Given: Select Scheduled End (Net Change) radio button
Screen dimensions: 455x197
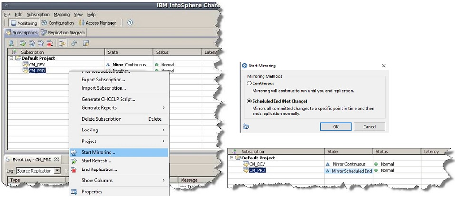Looking at the screenshot, I should coord(249,101).
